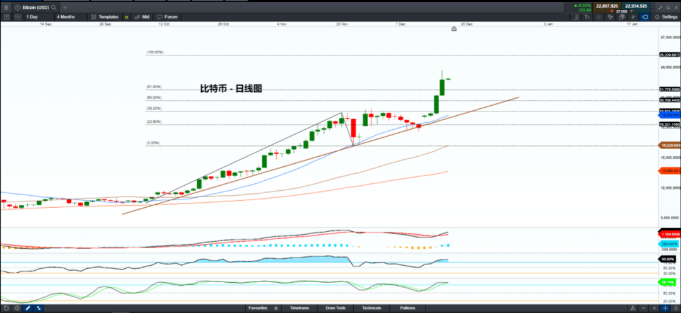Screen dimensions: 681x313
Task: Click the orange 13,650 price tag
Action: pos(670,171)
